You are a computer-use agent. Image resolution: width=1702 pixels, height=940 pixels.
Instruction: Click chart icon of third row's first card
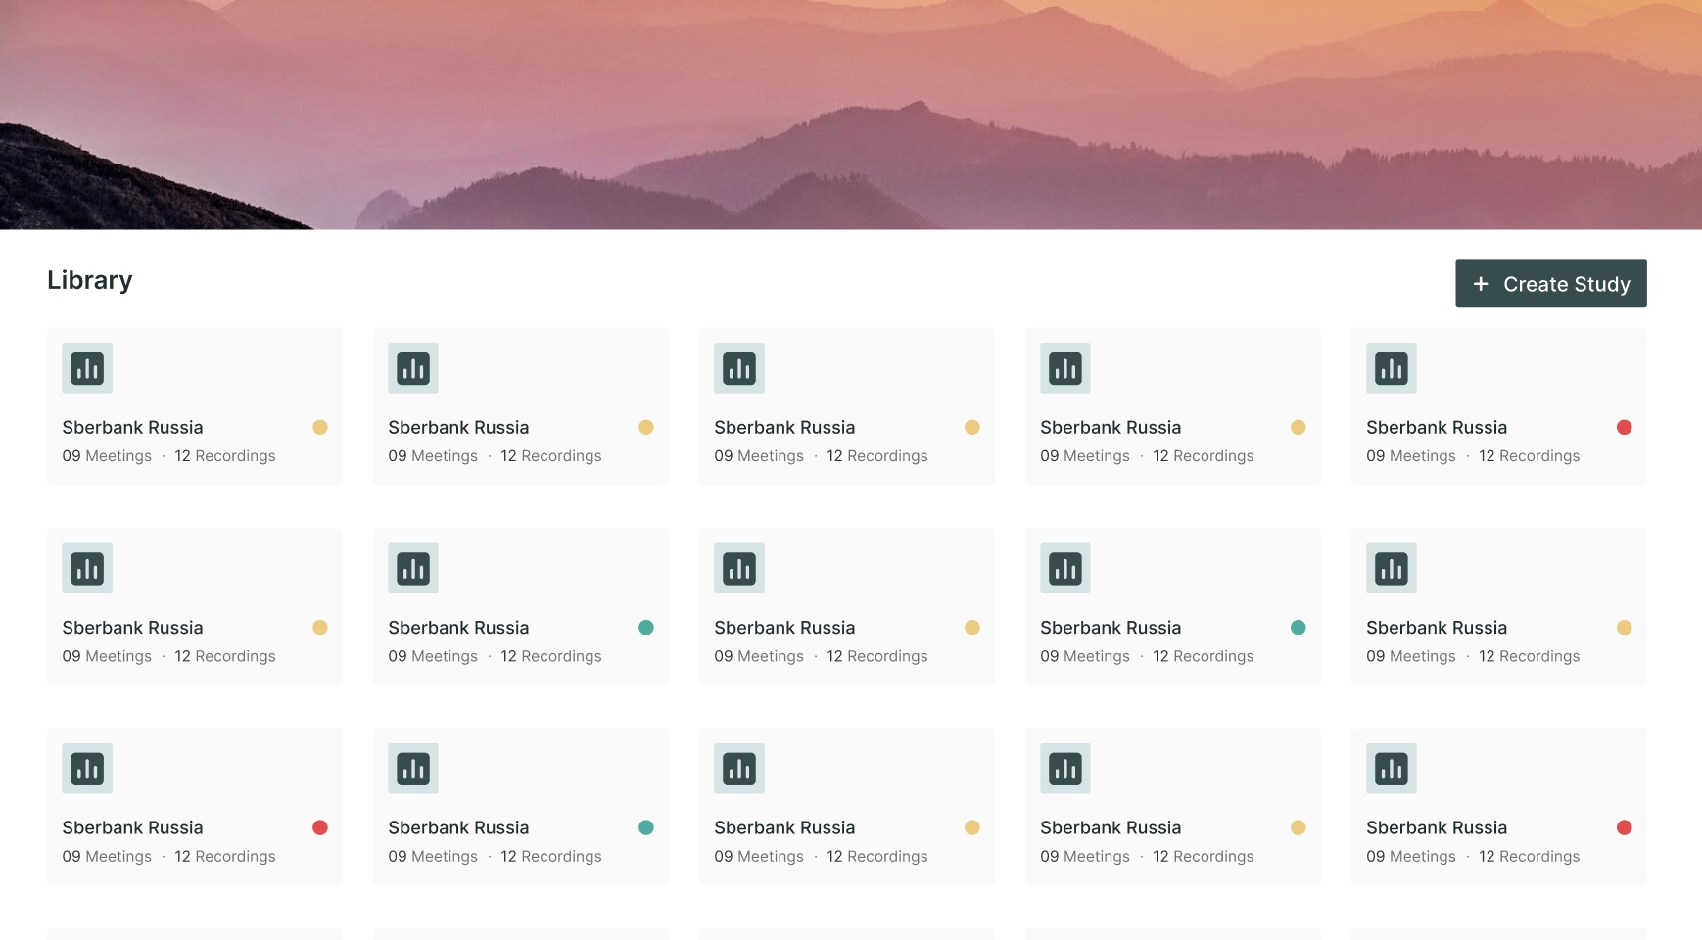point(87,769)
